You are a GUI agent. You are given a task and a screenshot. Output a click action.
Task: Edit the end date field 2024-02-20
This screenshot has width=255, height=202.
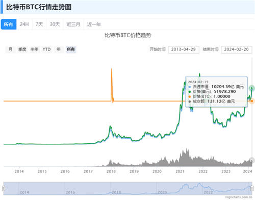pyautogui.click(x=236, y=49)
